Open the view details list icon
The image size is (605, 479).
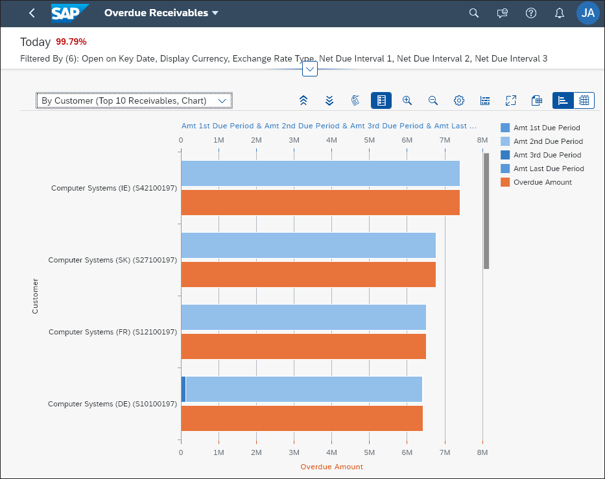[485, 100]
